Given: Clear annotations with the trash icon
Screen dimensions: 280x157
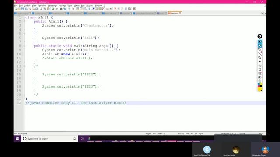Looking at the screenshot, I should coord(259,69).
